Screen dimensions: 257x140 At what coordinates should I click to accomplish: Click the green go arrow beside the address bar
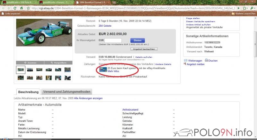tap(238, 8)
